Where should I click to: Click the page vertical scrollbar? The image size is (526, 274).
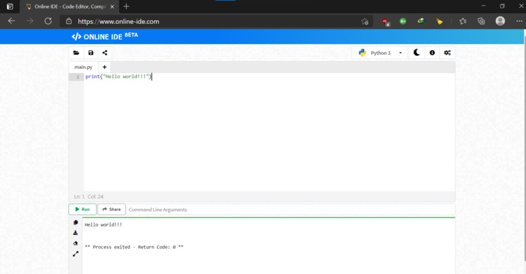pos(524,147)
